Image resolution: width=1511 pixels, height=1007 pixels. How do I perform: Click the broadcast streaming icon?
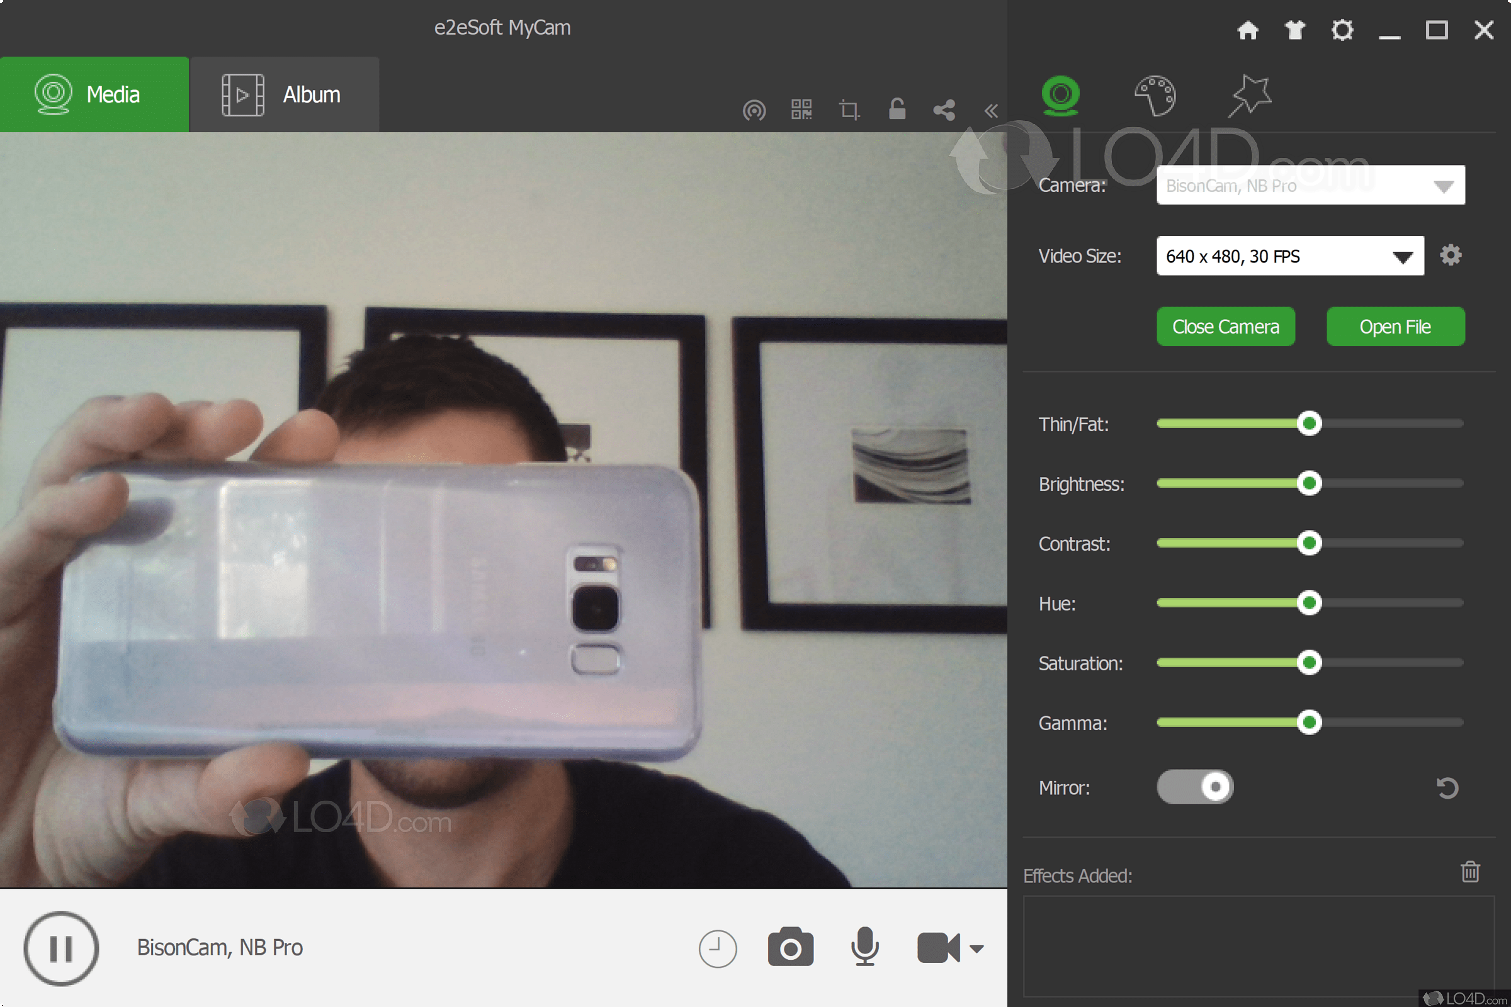755,110
